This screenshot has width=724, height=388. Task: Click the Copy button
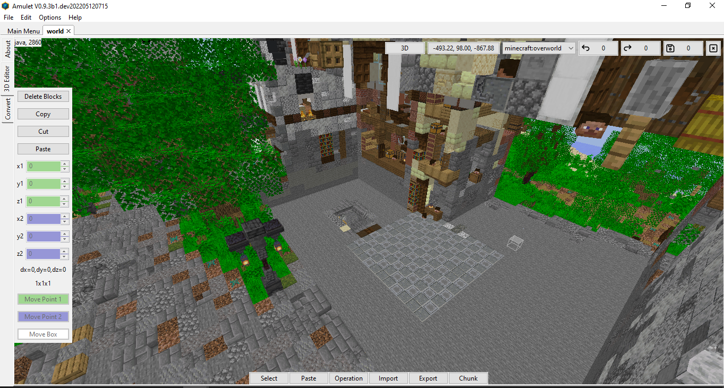[43, 114]
